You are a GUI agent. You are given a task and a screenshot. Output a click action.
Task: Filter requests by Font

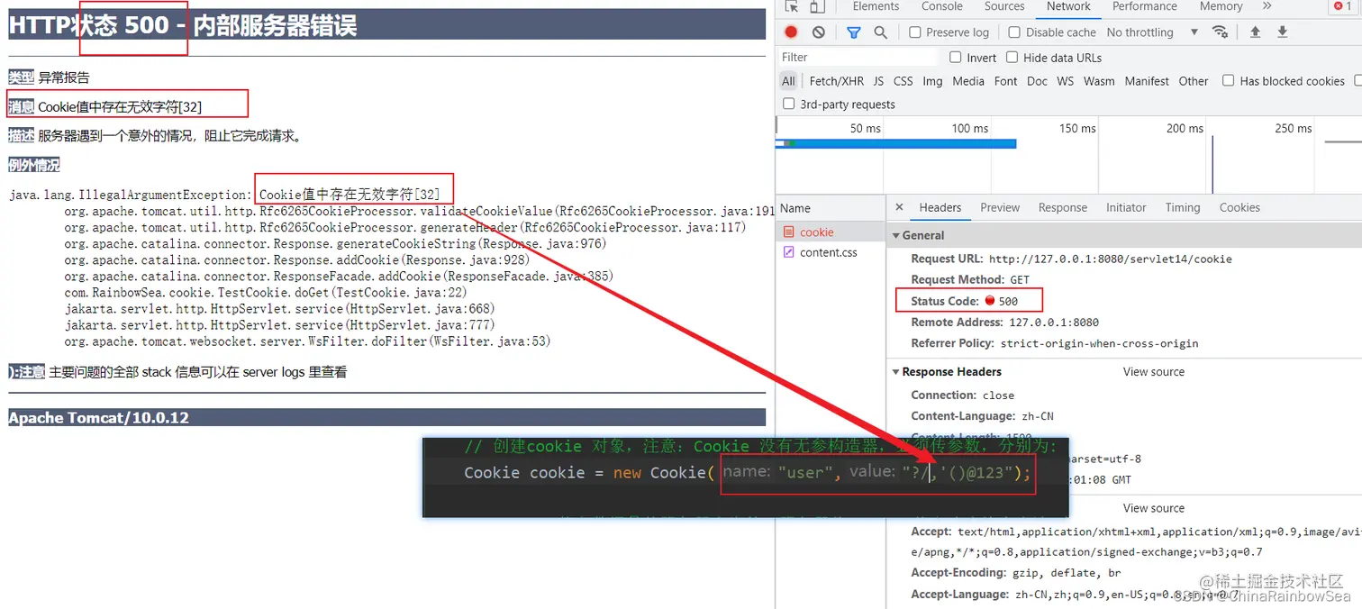click(x=1006, y=81)
